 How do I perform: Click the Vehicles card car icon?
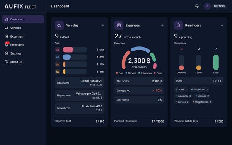click(x=59, y=26)
